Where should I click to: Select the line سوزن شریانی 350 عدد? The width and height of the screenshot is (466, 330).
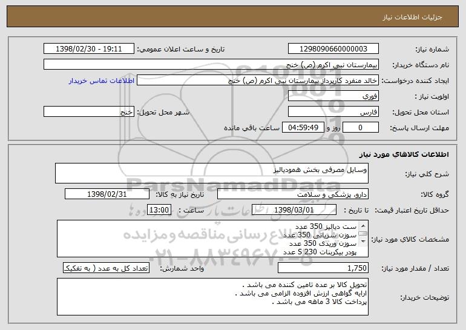coord(320,235)
